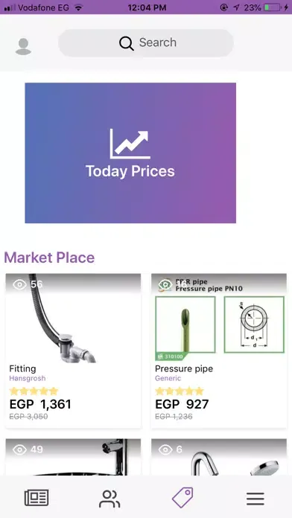
Task: Open the user profile avatar icon
Action: [x=23, y=46]
